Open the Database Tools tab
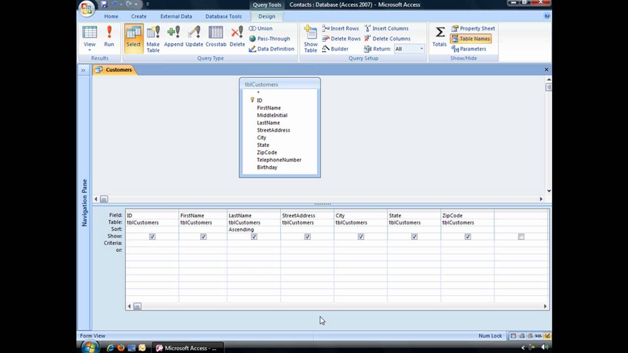 (223, 16)
